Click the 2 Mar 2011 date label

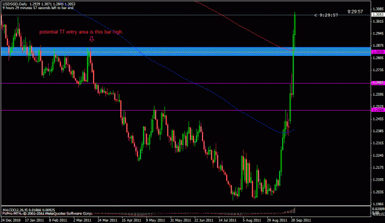(82, 220)
